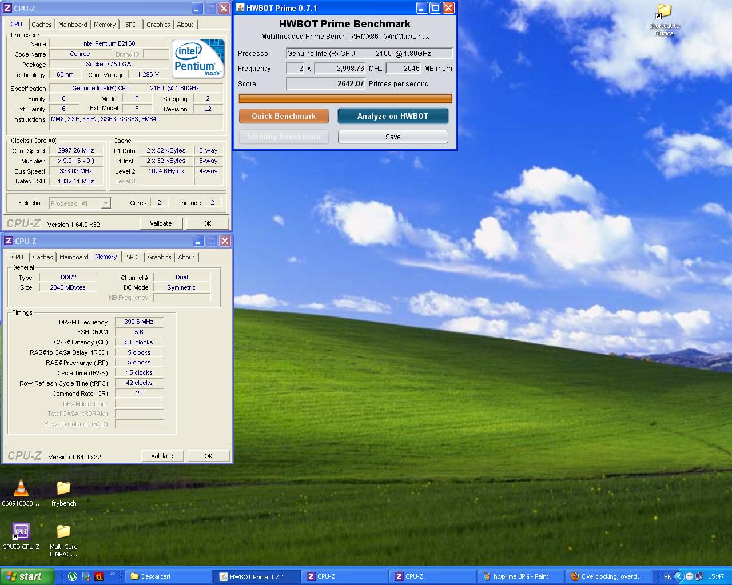
Task: Click the Command Rate 2T value
Action: [139, 394]
